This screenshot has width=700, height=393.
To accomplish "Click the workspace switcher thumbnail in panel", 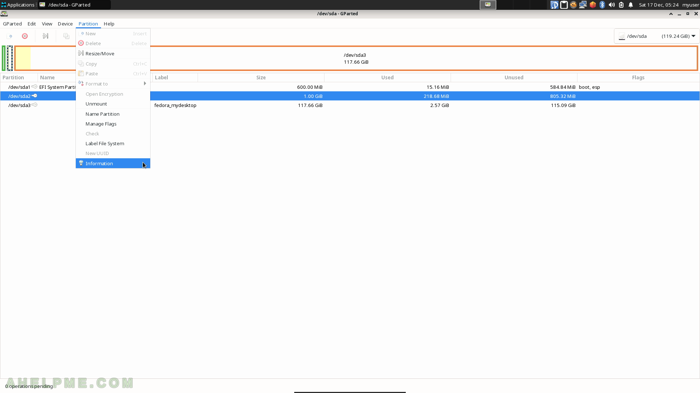I will point(488,5).
